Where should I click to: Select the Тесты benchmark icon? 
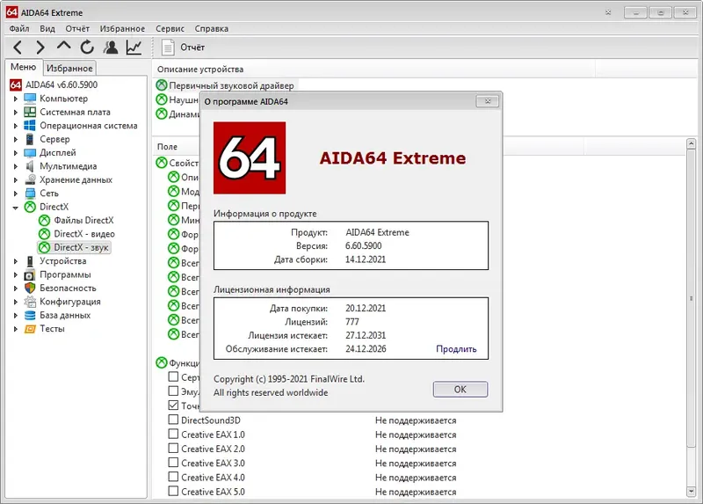click(x=30, y=329)
